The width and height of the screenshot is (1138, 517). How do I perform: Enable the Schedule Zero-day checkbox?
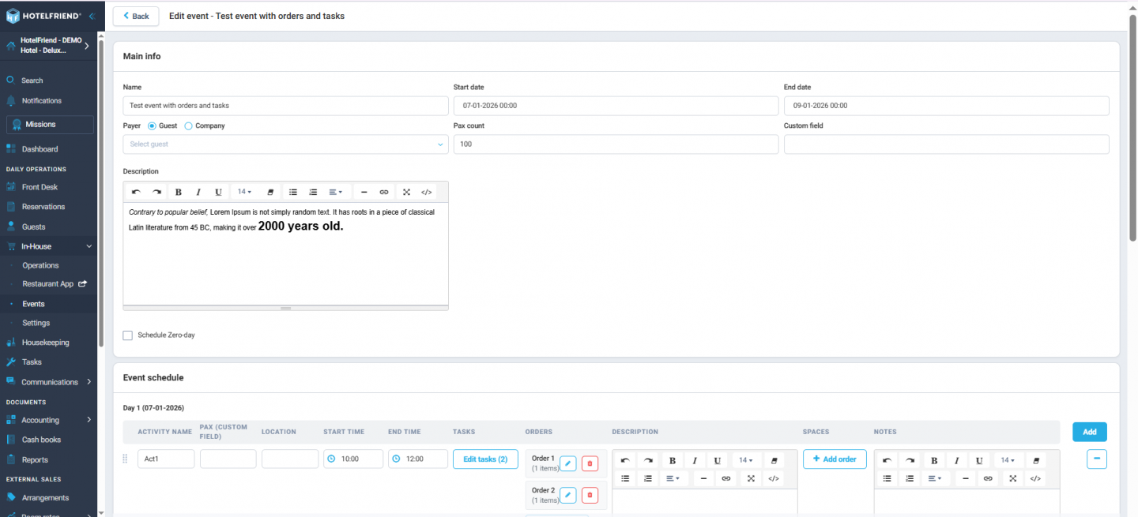[128, 335]
